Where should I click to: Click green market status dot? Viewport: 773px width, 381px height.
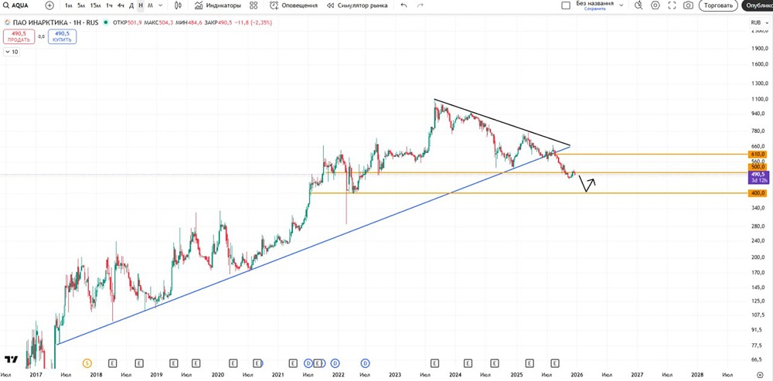click(x=106, y=22)
